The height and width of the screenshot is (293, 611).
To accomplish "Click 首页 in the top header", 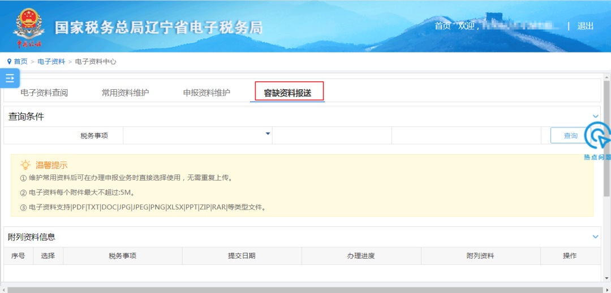I will 442,26.
